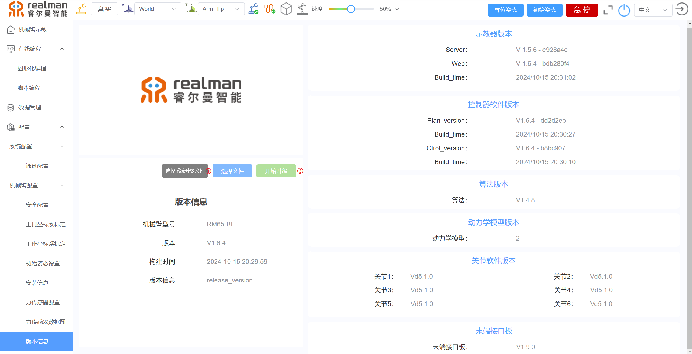Click the blue arm connection status icon

coord(253,9)
